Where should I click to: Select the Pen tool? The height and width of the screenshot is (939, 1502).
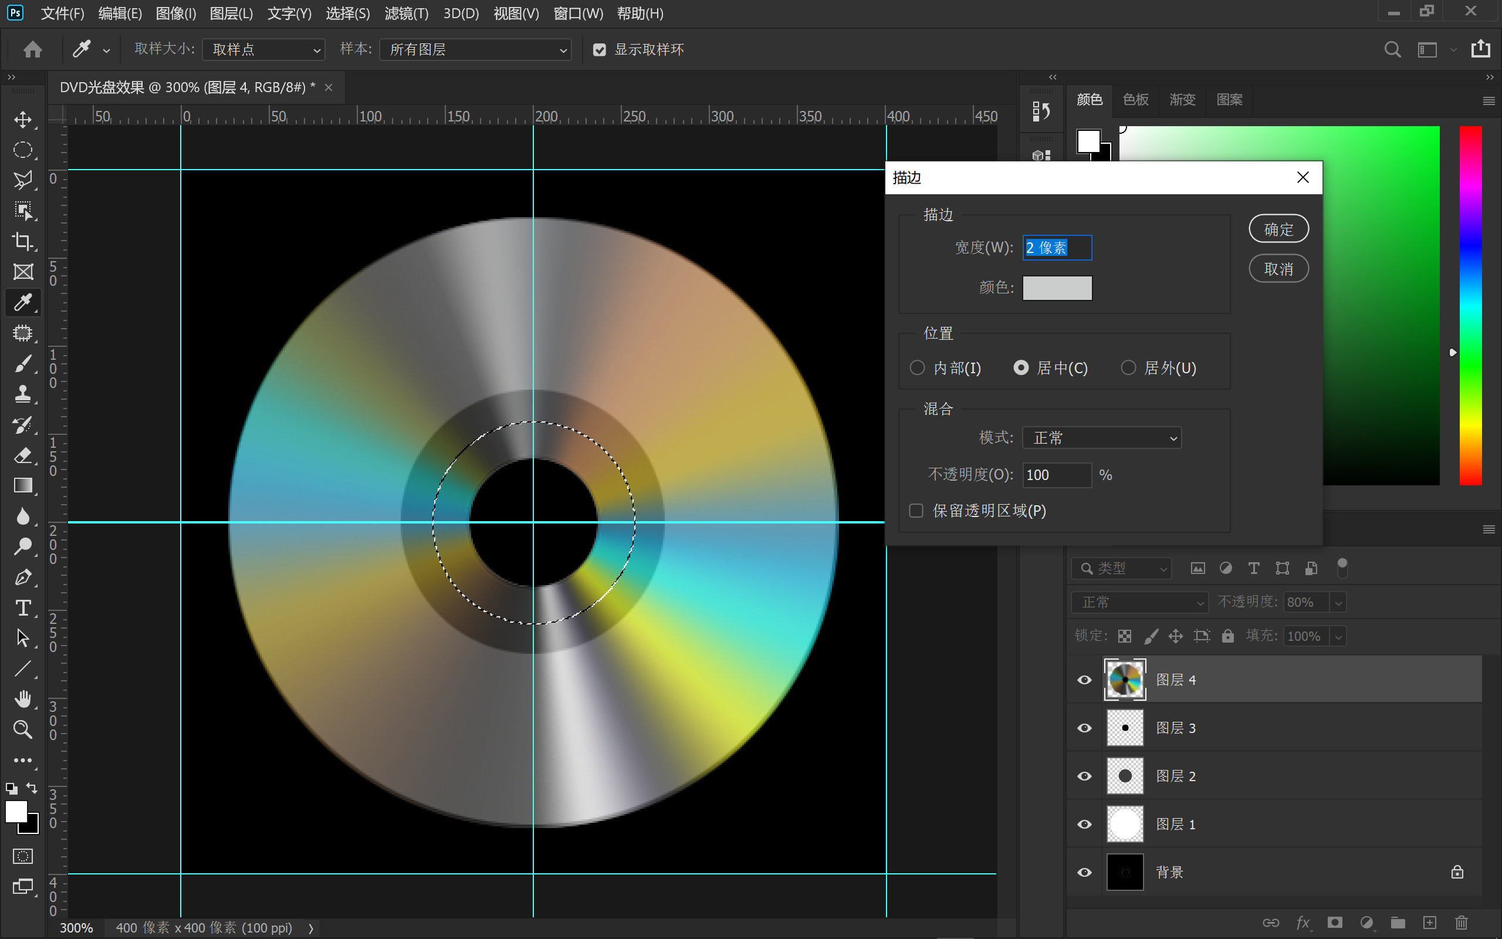point(23,577)
